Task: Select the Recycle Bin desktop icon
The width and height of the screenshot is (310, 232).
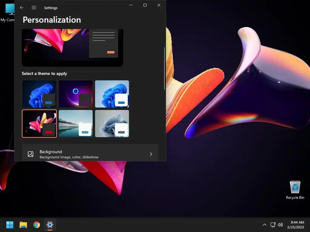Action: point(295,190)
